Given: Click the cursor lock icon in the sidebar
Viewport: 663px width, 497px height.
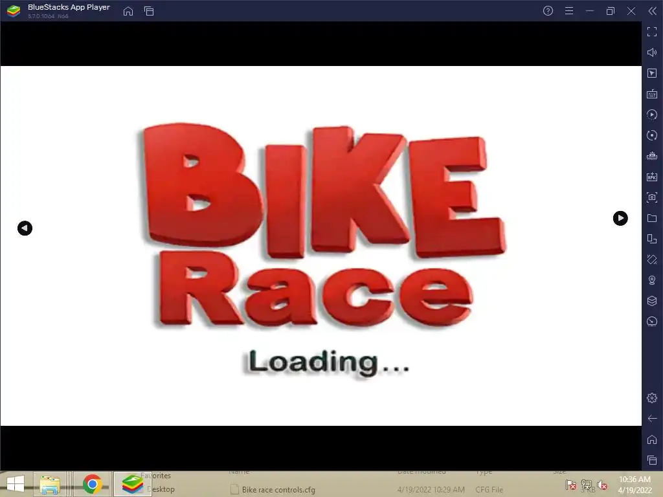Looking at the screenshot, I should click(x=652, y=73).
